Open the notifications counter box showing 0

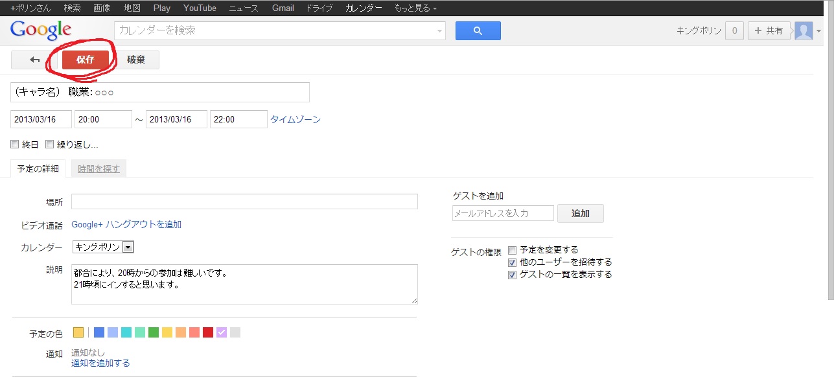pos(734,30)
